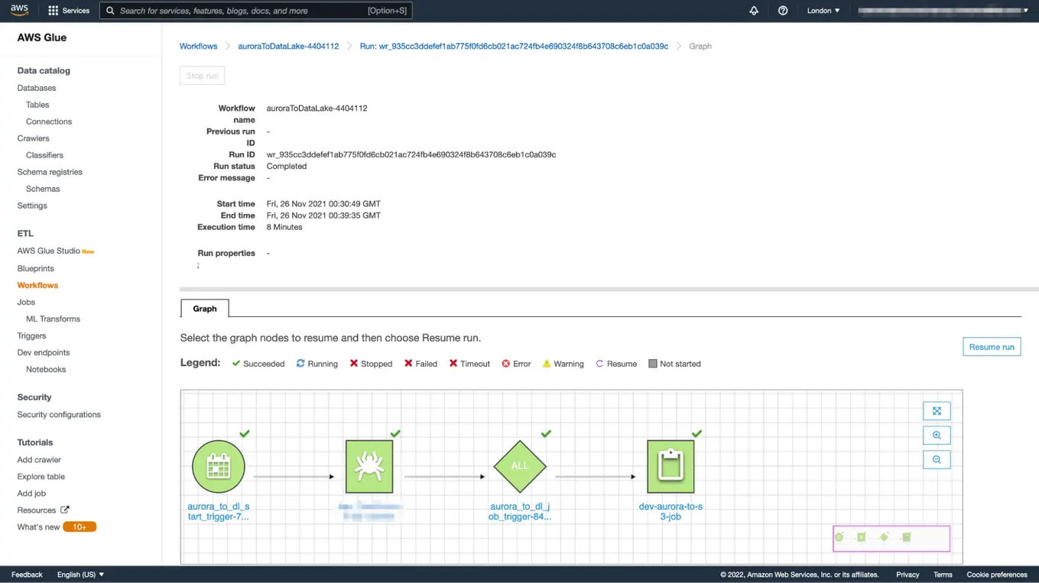Select the Graph tab
The image size is (1039, 583).
204,308
